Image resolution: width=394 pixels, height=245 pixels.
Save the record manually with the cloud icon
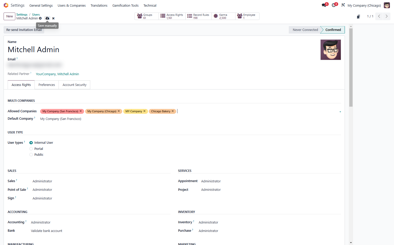tap(47, 18)
